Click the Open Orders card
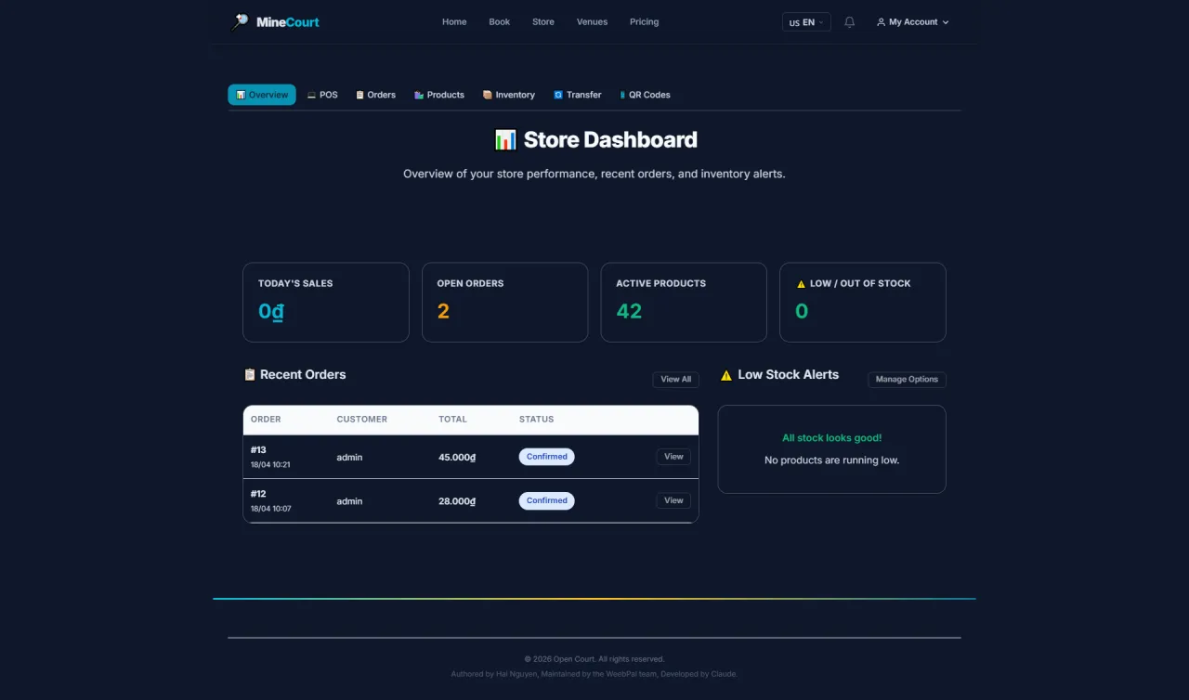The width and height of the screenshot is (1189, 700). 504,303
